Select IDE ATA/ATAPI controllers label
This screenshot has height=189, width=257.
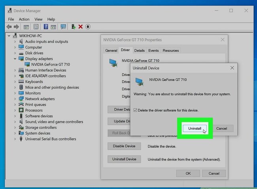coord(45,76)
